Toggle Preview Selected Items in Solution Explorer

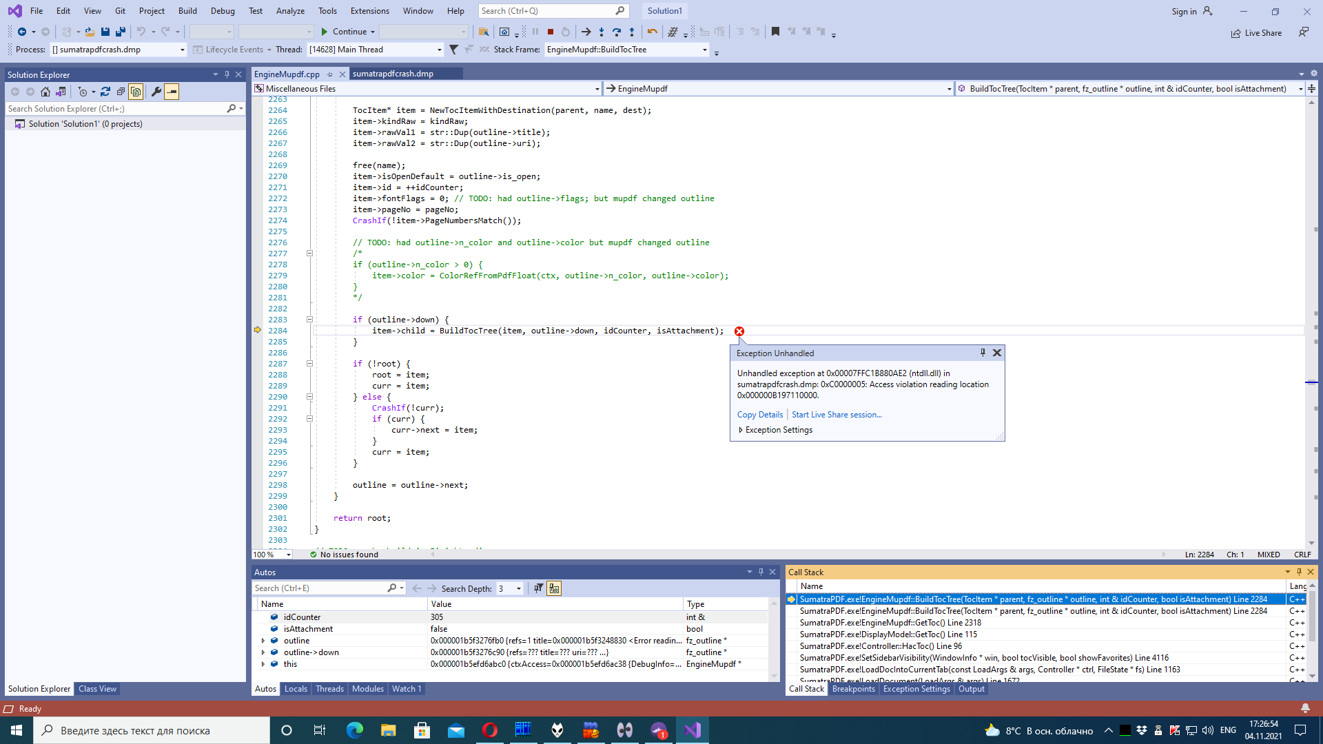click(172, 91)
